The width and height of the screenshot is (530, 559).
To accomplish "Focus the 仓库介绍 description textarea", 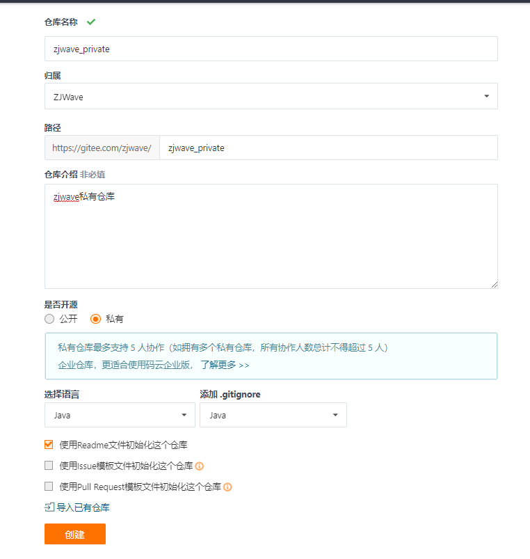I will pos(271,237).
